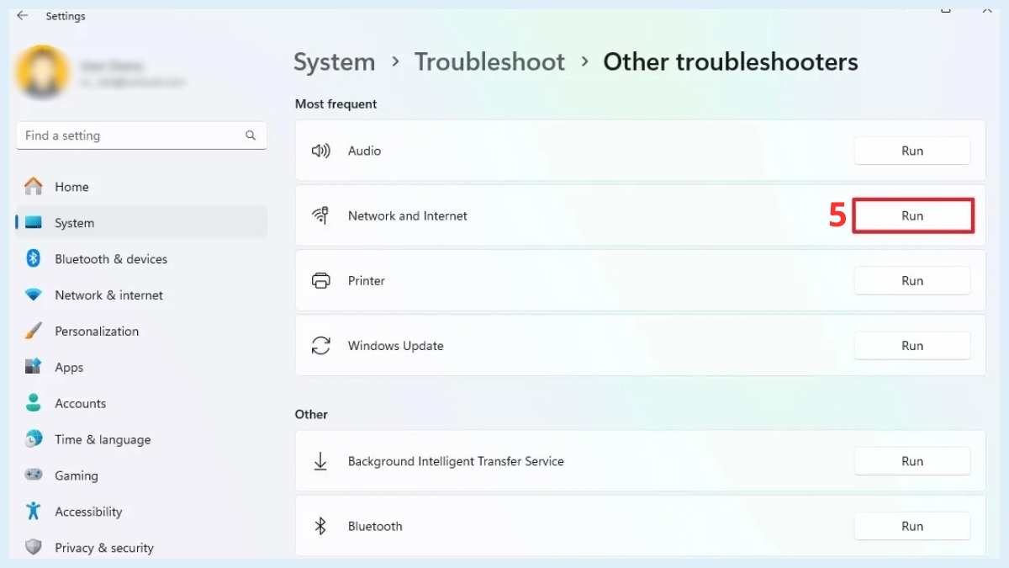
Task: Run the Audio troubleshooter
Action: tap(912, 151)
